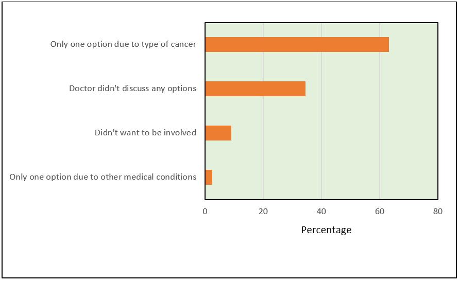This screenshot has height=281, width=458.
Task: Click the 20 axis tick label
Action: pos(263,212)
